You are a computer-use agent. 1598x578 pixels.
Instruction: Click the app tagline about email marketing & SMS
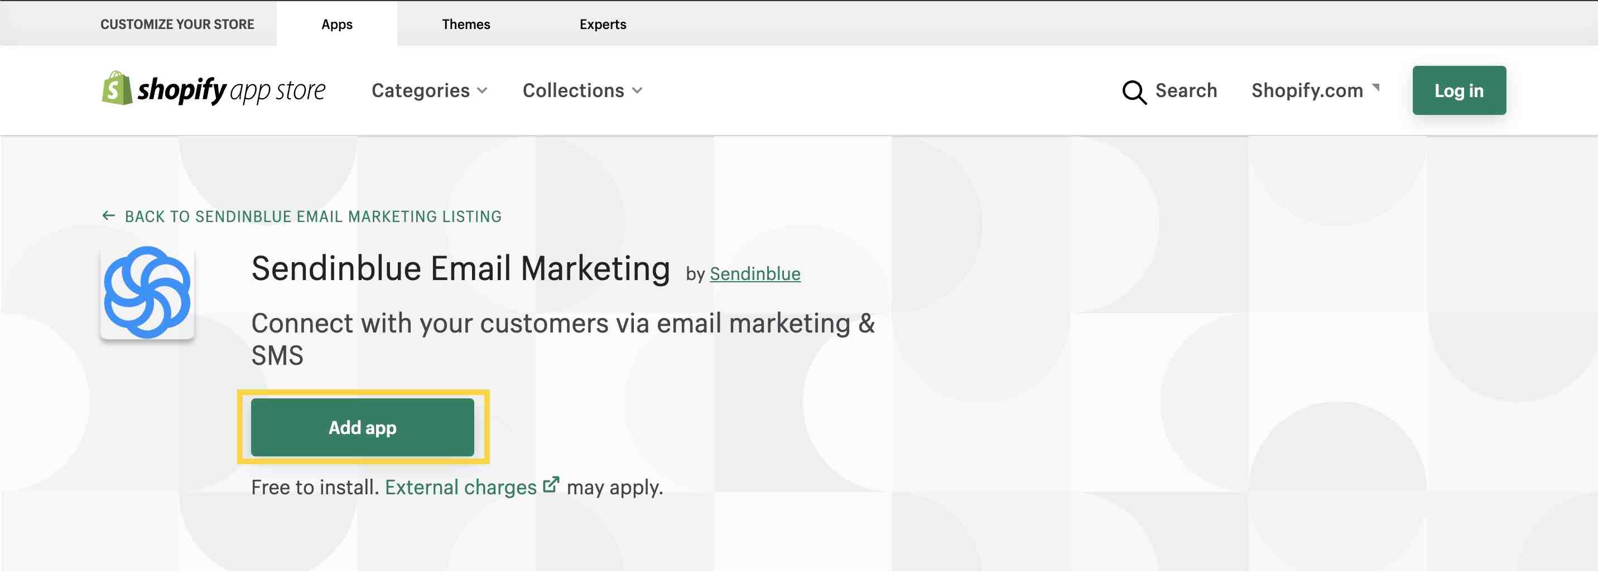[562, 339]
